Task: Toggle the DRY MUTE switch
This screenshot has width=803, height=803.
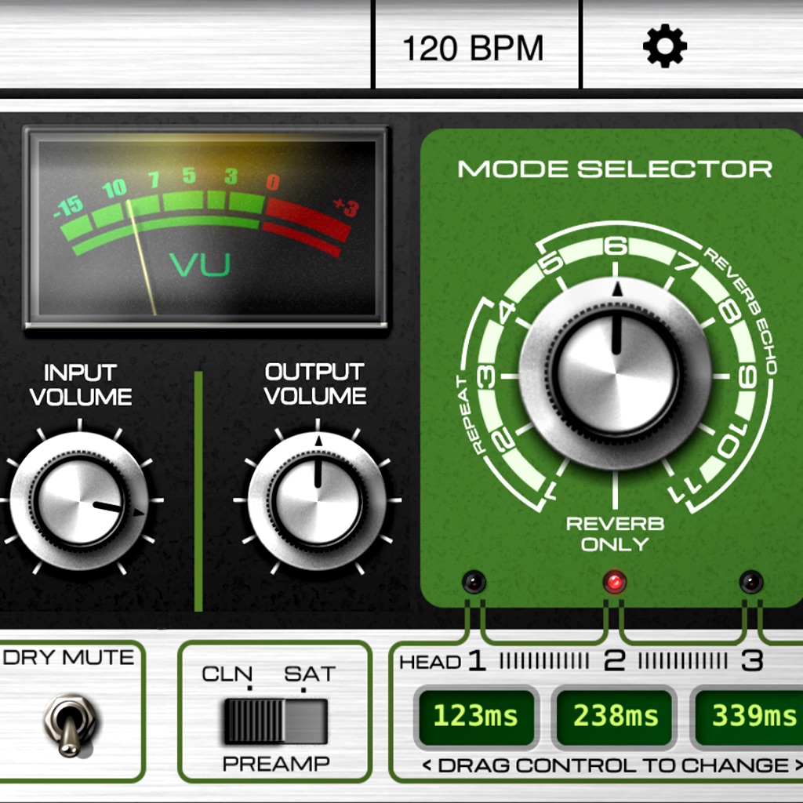Action: 70,724
